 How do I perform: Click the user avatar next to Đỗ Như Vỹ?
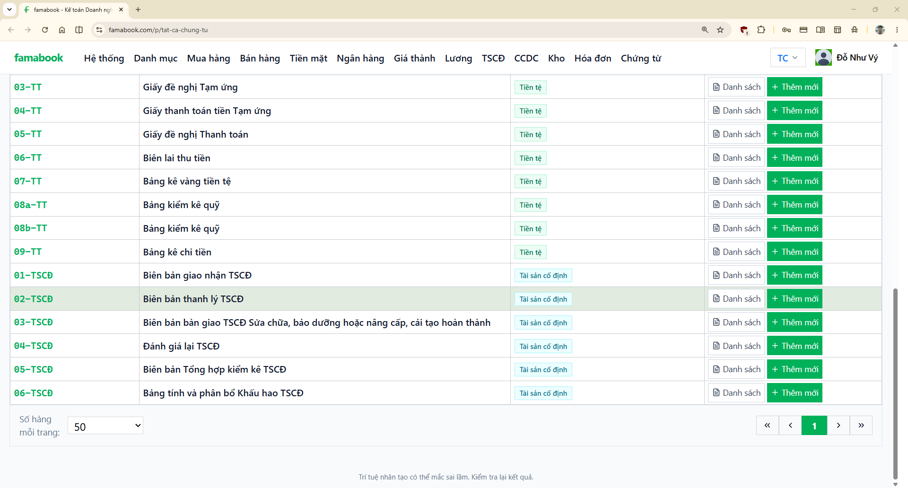click(823, 58)
